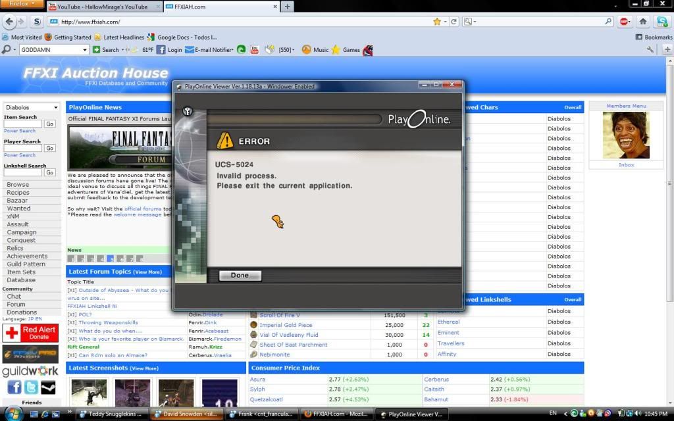Click the Item Search input field

[x=23, y=124]
